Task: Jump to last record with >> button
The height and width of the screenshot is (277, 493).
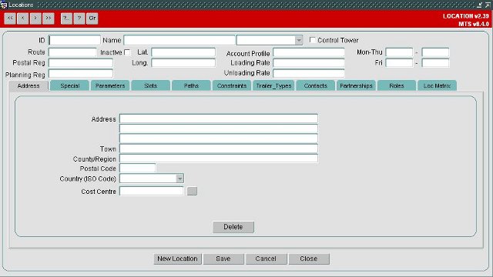Action: 49,18
